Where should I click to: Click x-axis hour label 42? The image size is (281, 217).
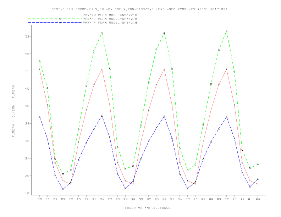[x=149, y=199]
